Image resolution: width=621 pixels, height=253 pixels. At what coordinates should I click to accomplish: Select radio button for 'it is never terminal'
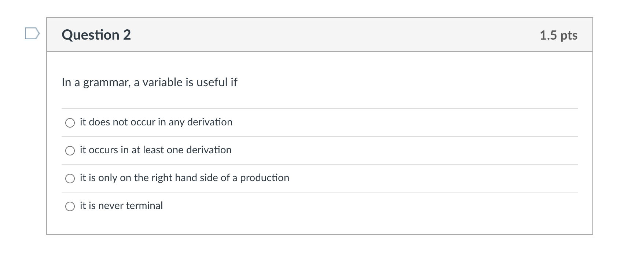click(x=70, y=206)
